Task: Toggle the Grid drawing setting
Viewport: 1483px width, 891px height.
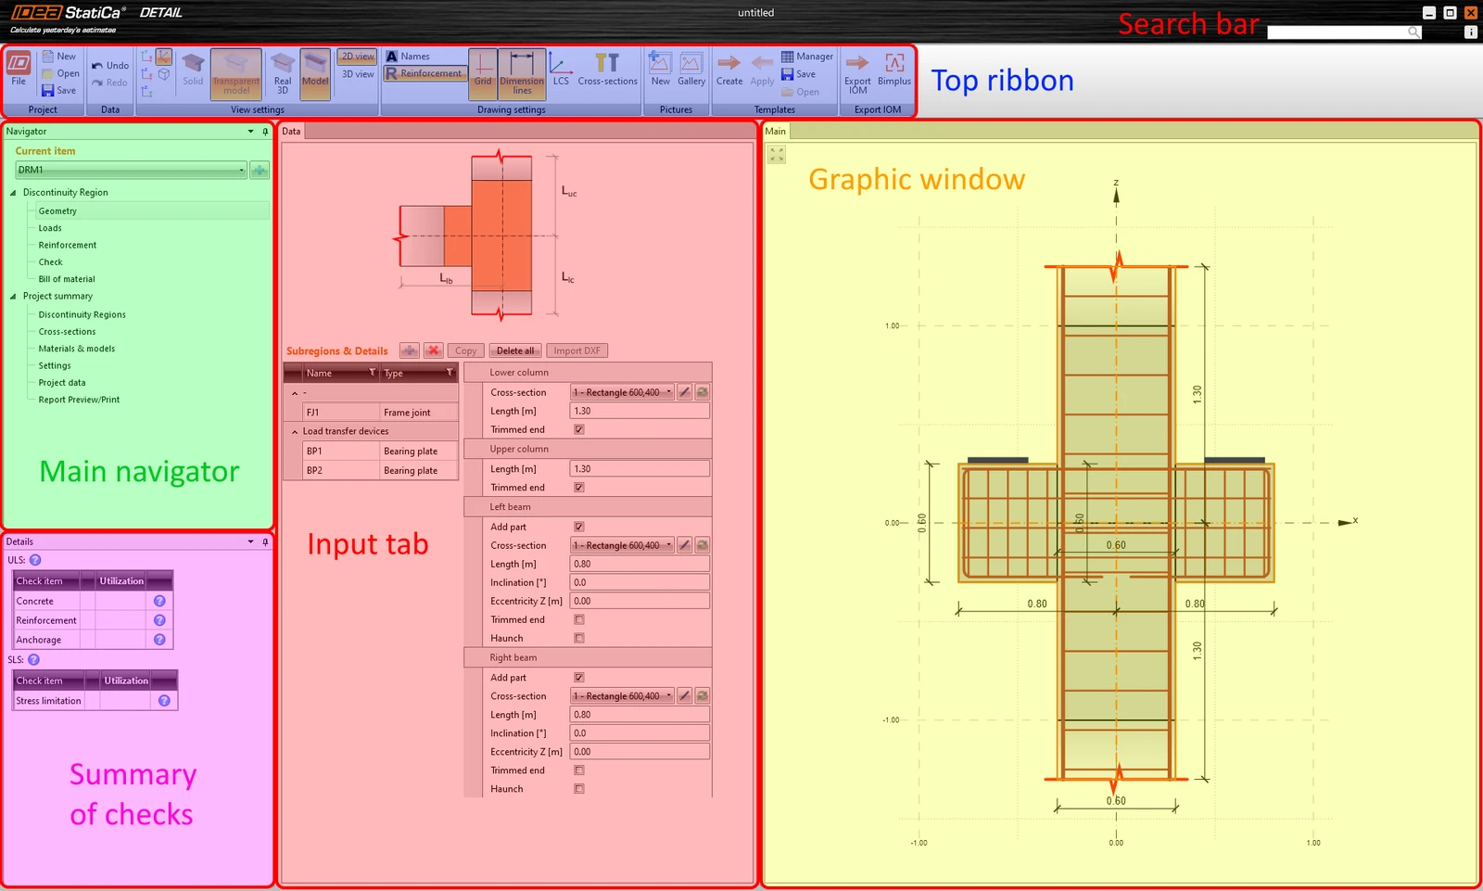Action: click(x=483, y=70)
